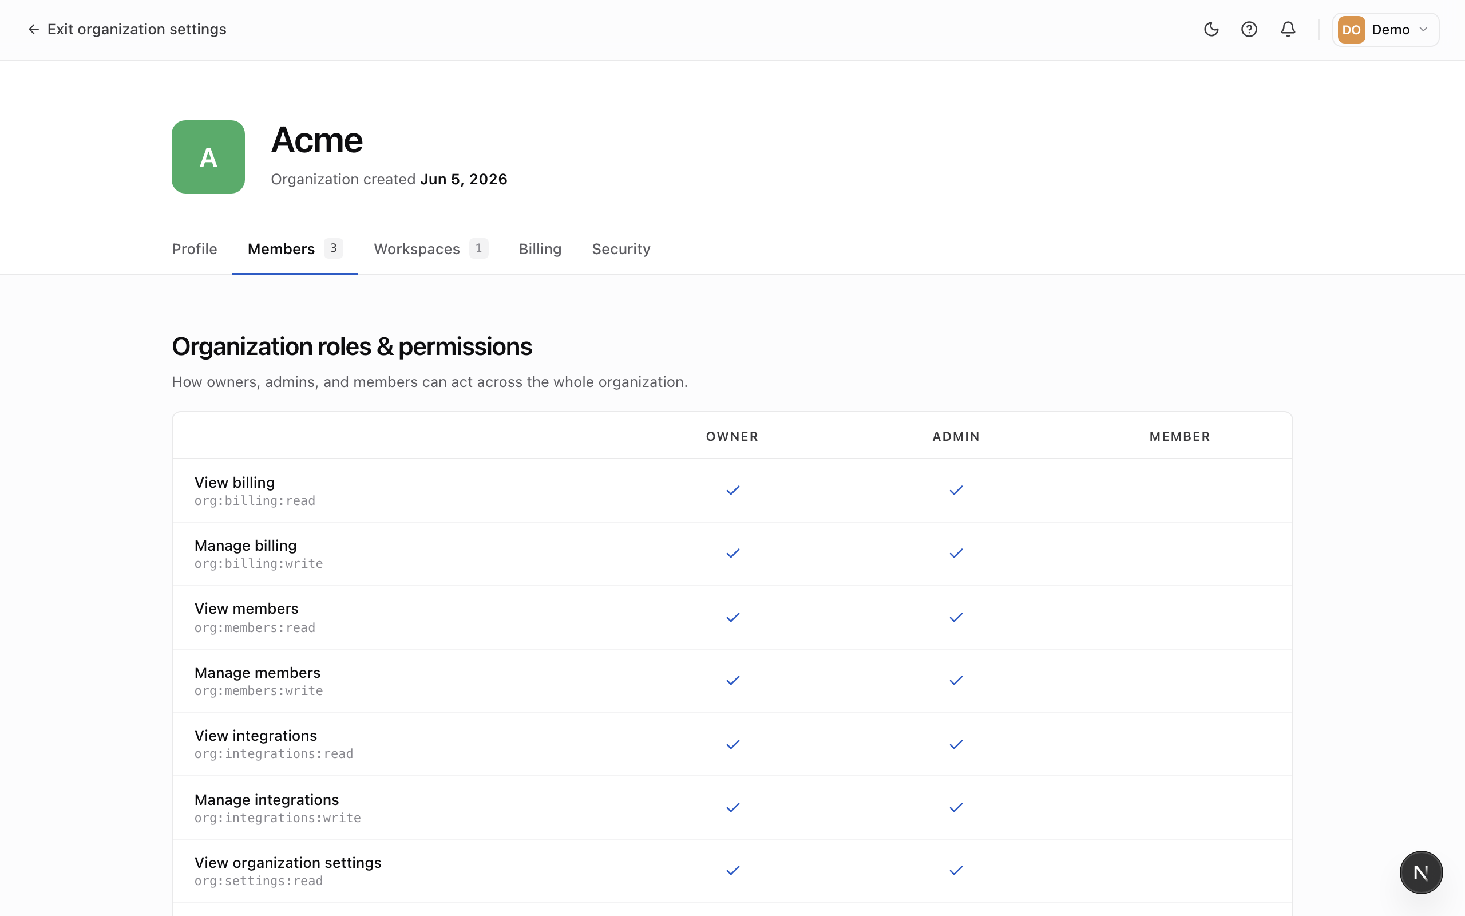
Task: Click the View members permission label
Action: (x=247, y=608)
